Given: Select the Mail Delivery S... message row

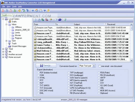Looking at the screenshot, I should point(81,51).
